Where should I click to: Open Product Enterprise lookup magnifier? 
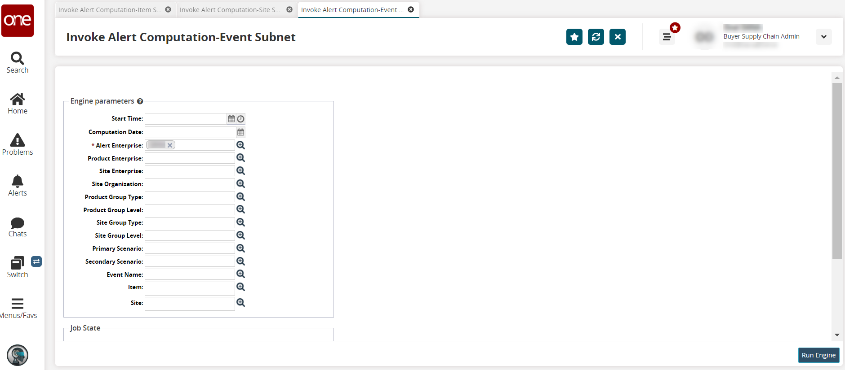pos(241,158)
